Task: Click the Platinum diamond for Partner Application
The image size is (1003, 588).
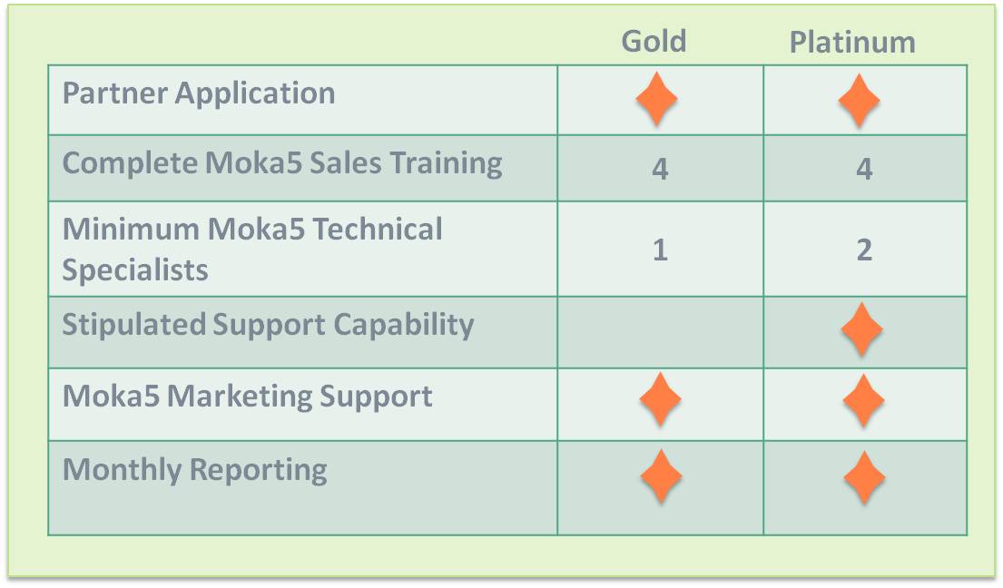Action: point(859,101)
